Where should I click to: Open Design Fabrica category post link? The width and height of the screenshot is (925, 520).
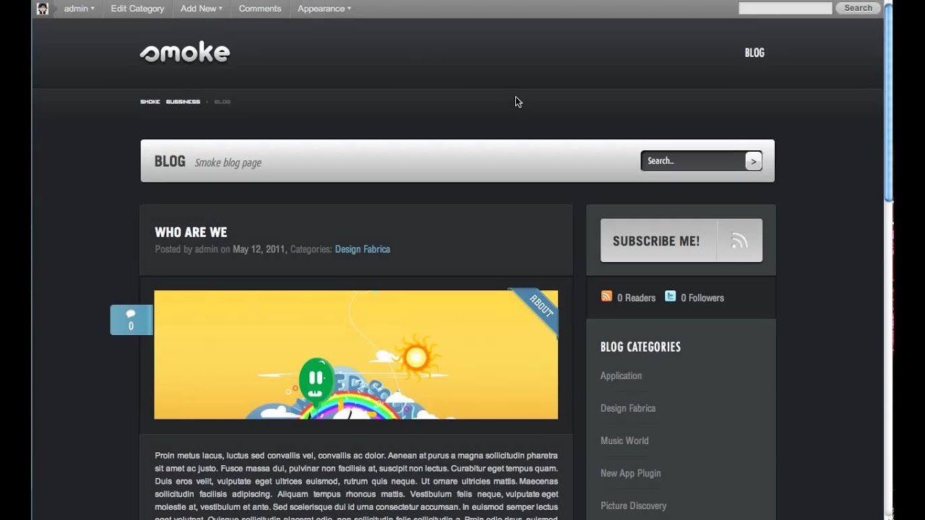coord(362,249)
